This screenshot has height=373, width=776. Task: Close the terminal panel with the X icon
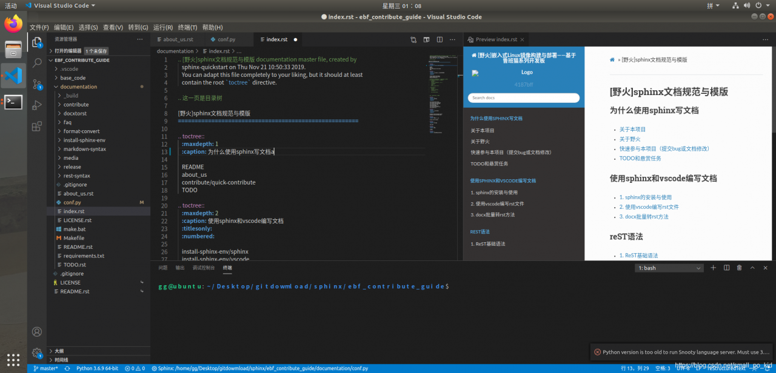pyautogui.click(x=765, y=268)
